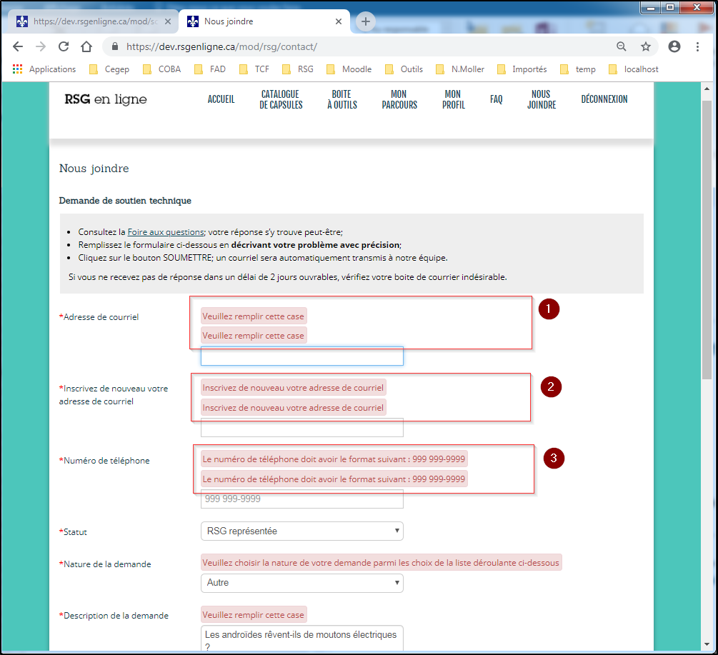Click the home icon in toolbar

click(x=86, y=46)
